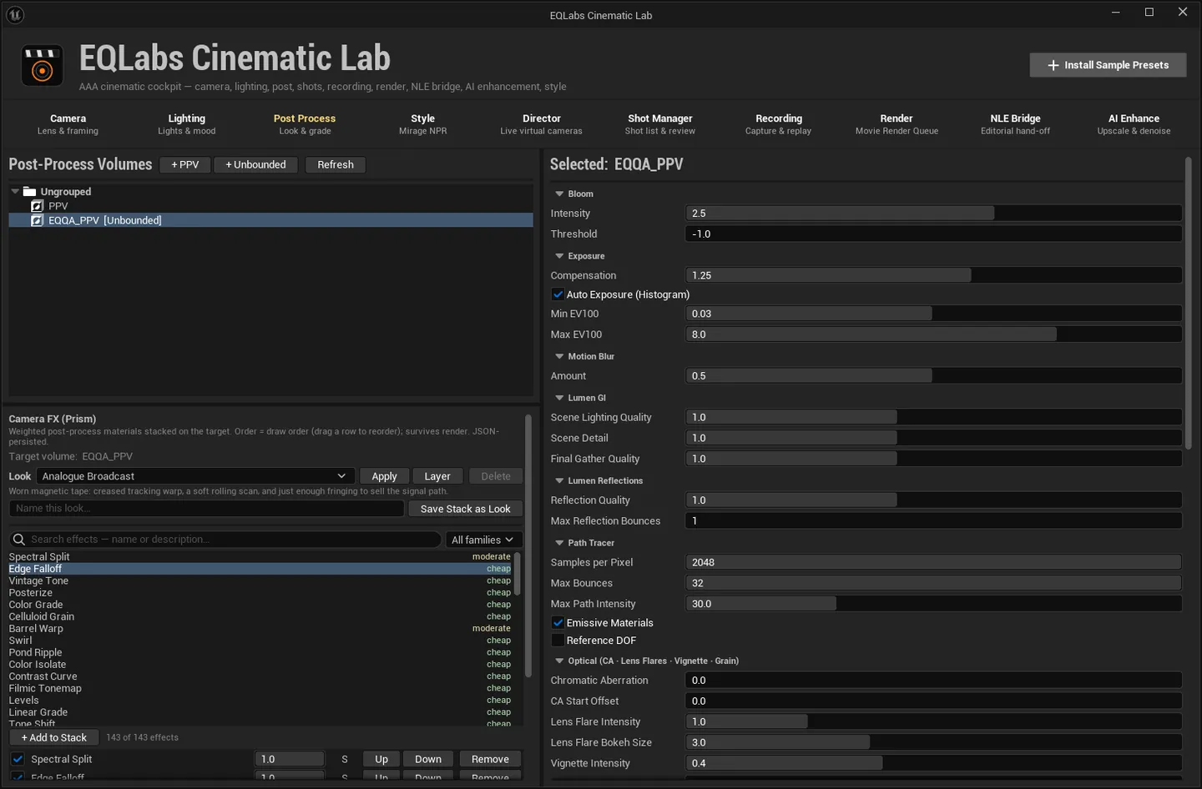This screenshot has width=1202, height=789.
Task: Click the EQLabs Cinematic Lab camera logo
Action: click(42, 66)
